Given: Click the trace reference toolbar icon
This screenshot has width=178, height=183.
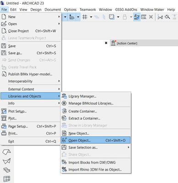Looking at the screenshot, I should click(x=112, y=17).
